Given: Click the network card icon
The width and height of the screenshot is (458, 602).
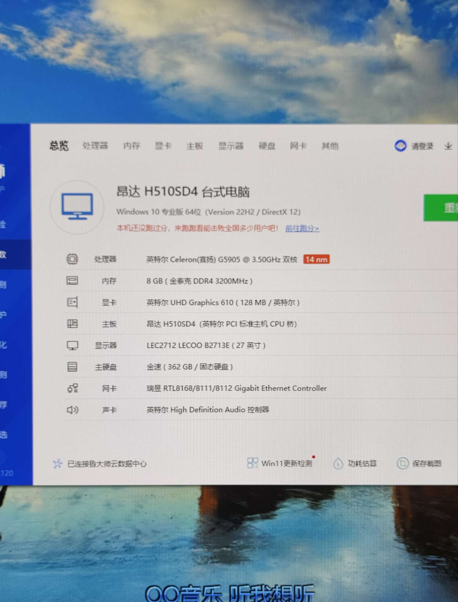Looking at the screenshot, I should [73, 388].
